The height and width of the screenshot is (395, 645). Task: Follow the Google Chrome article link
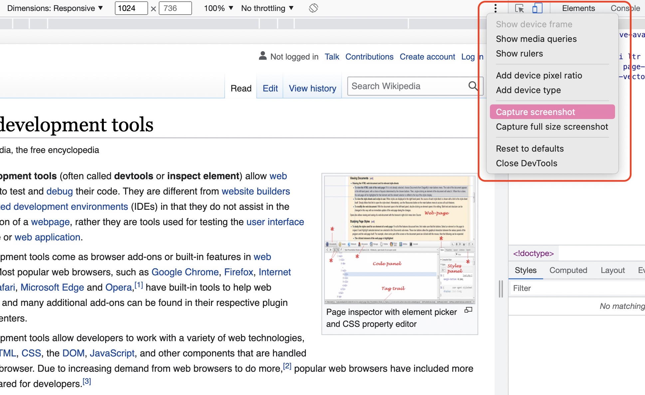(185, 272)
